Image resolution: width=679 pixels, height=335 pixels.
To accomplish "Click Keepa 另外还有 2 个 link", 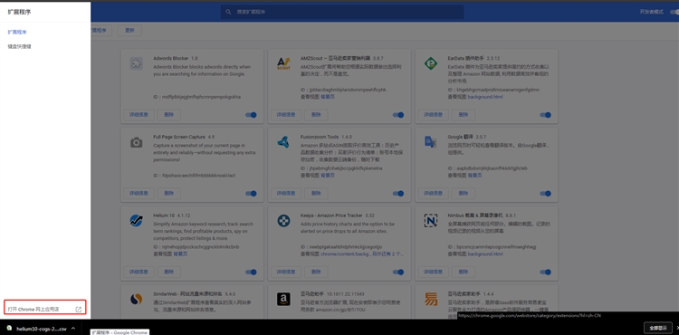I will click(388, 254).
